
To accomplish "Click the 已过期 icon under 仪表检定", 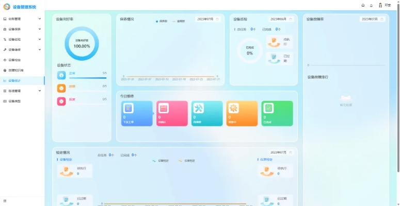I will pyautogui.click(x=267, y=201).
